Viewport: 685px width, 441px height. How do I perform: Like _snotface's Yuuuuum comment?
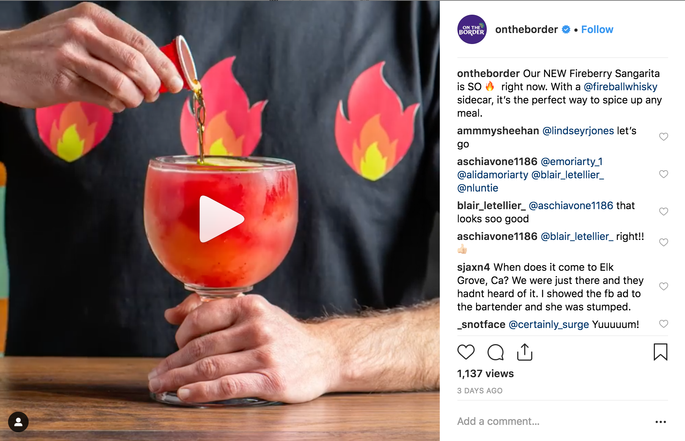point(663,324)
